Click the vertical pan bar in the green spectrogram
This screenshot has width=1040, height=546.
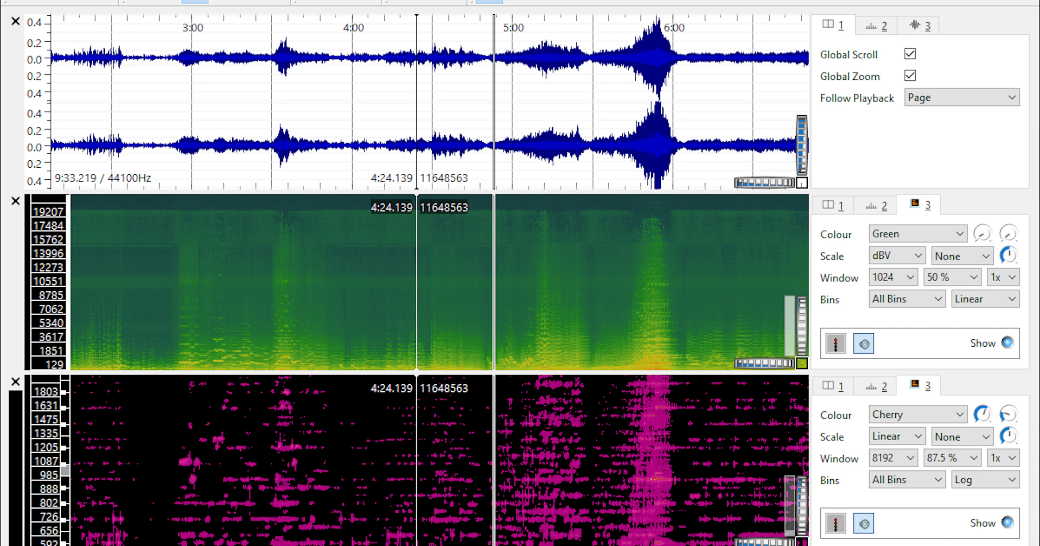tap(790, 326)
